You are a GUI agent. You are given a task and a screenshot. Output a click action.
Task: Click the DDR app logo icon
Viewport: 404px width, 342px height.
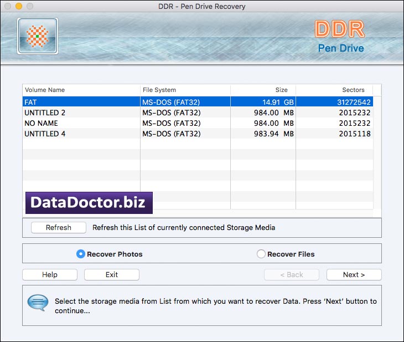pyautogui.click(x=38, y=36)
